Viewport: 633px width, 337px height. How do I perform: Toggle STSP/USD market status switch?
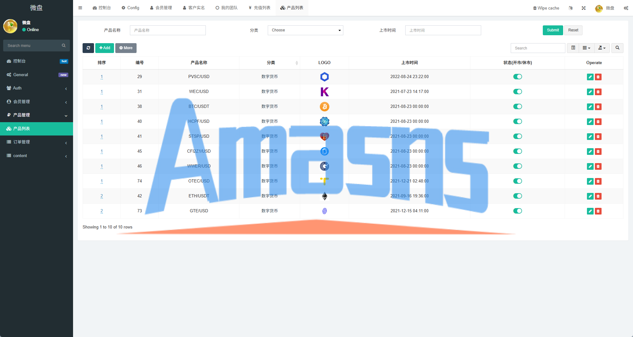[517, 136]
